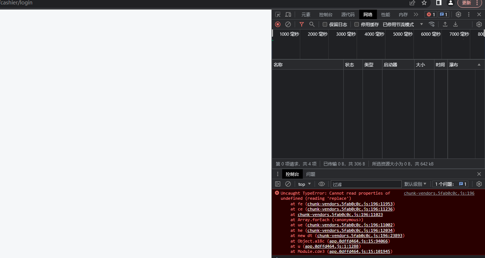This screenshot has height=258, width=485.
Task: Click the import HAR upload icon
Action: [x=445, y=24]
